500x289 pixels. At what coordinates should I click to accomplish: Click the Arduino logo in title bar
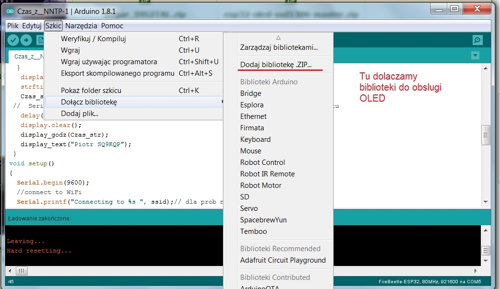pyautogui.click(x=10, y=12)
